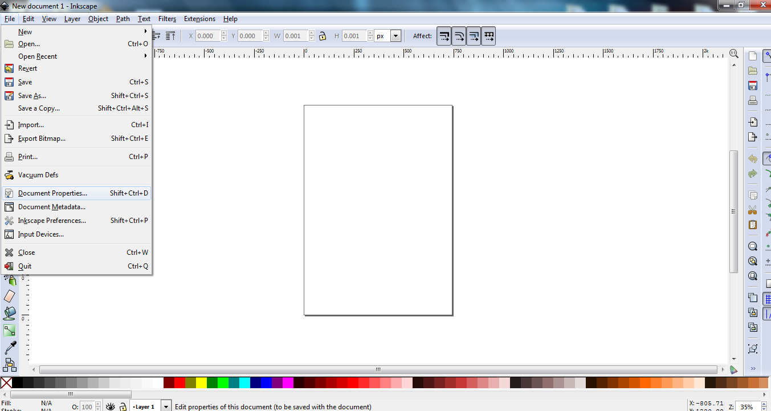771x411 pixels.
Task: Toggle width/height ratio lock icon
Action: pyautogui.click(x=322, y=36)
